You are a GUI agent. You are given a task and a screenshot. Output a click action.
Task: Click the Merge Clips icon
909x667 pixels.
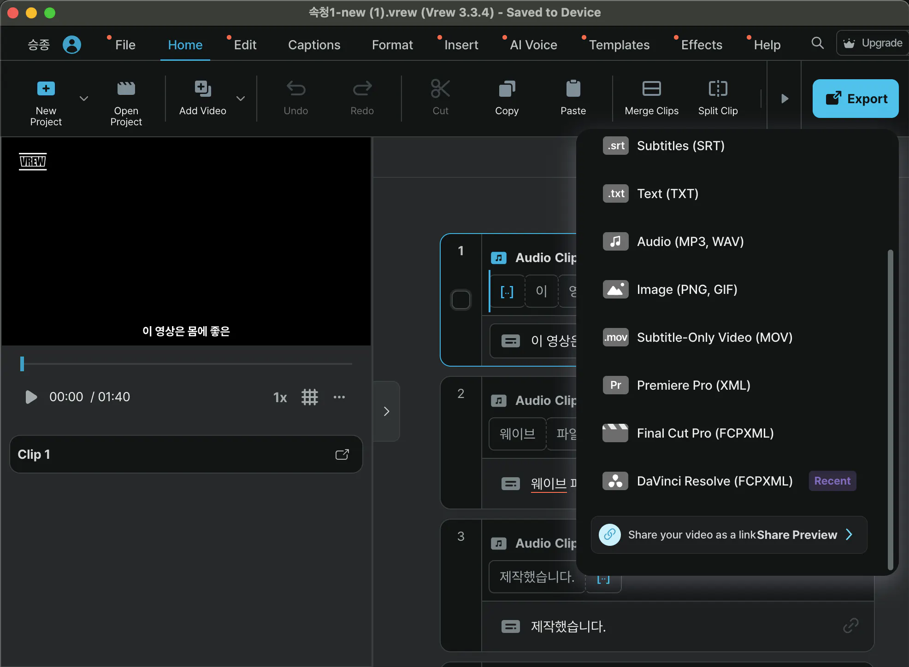point(651,88)
